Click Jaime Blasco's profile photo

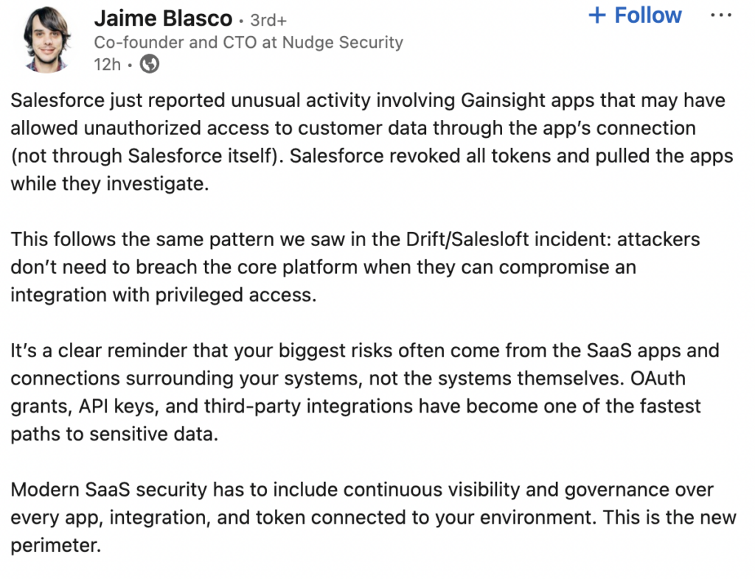coord(46,40)
